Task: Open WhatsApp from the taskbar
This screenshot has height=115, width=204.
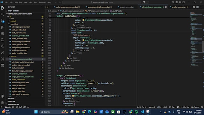Action: [x=136, y=112]
